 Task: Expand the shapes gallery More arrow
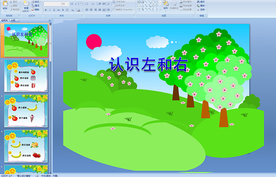pyautogui.click(x=160, y=9)
